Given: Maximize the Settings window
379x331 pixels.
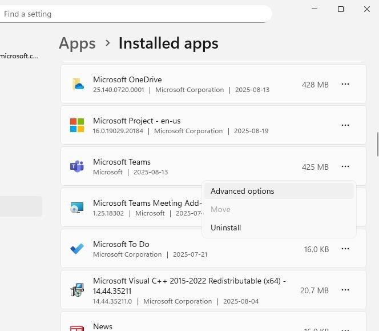Looking at the screenshot, I should 341,9.
